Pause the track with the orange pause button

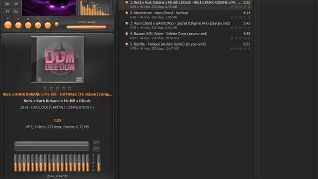18,25
